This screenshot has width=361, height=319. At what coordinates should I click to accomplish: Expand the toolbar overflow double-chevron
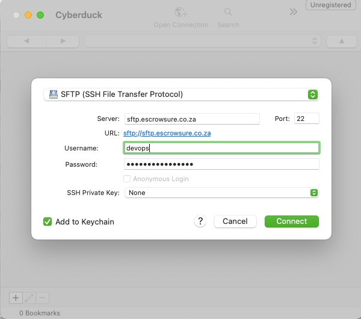pos(294,12)
